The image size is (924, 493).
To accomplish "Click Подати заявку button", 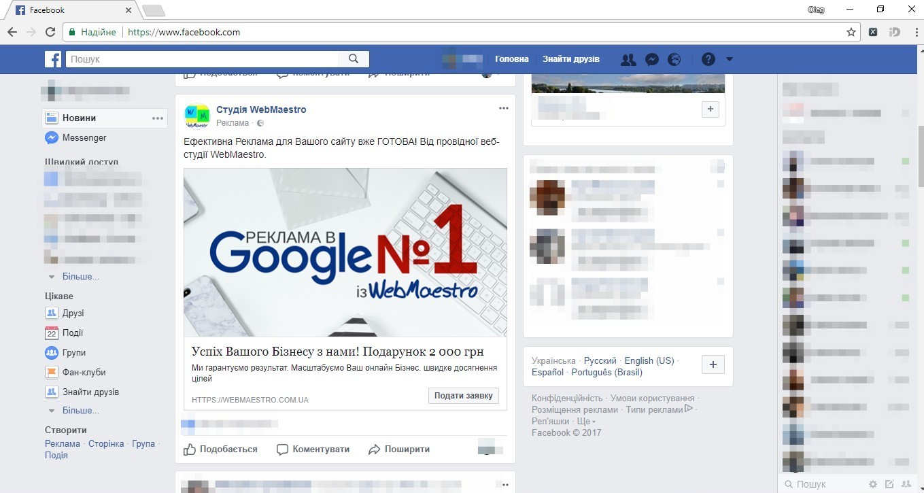I will coord(464,396).
